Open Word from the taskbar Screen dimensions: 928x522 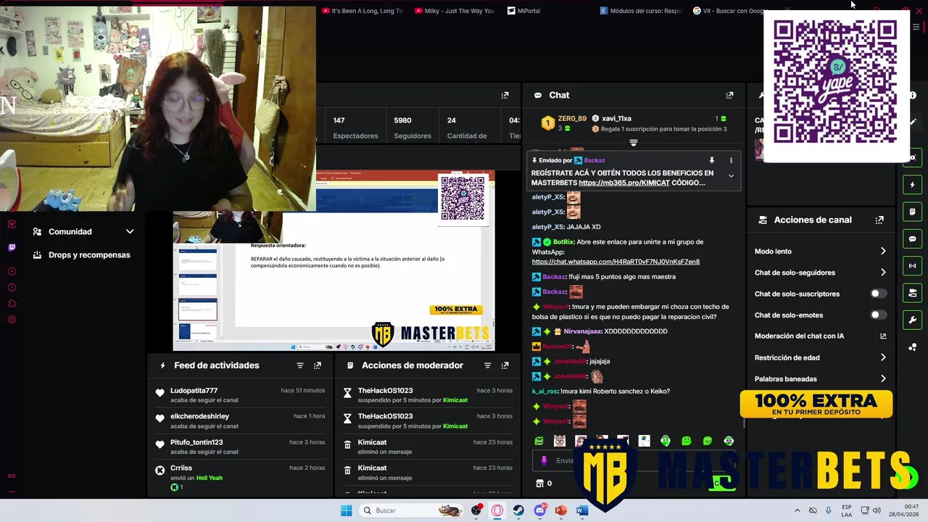[581, 510]
